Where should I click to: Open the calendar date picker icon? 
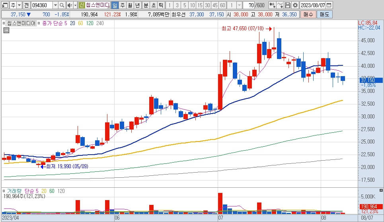[329, 5]
